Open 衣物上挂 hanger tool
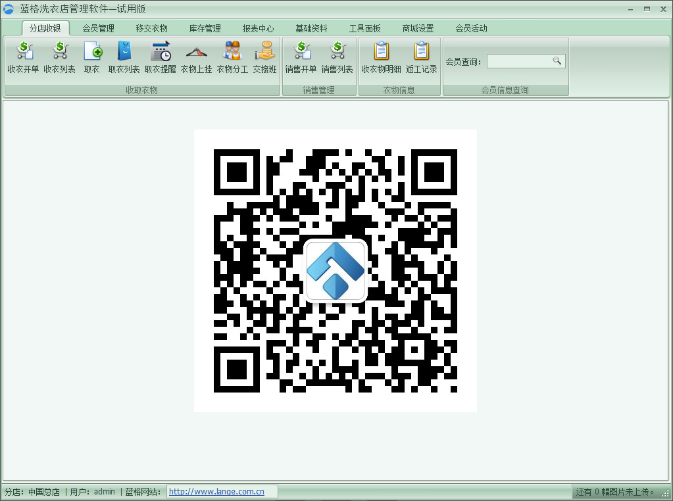The width and height of the screenshot is (673, 501). point(197,57)
